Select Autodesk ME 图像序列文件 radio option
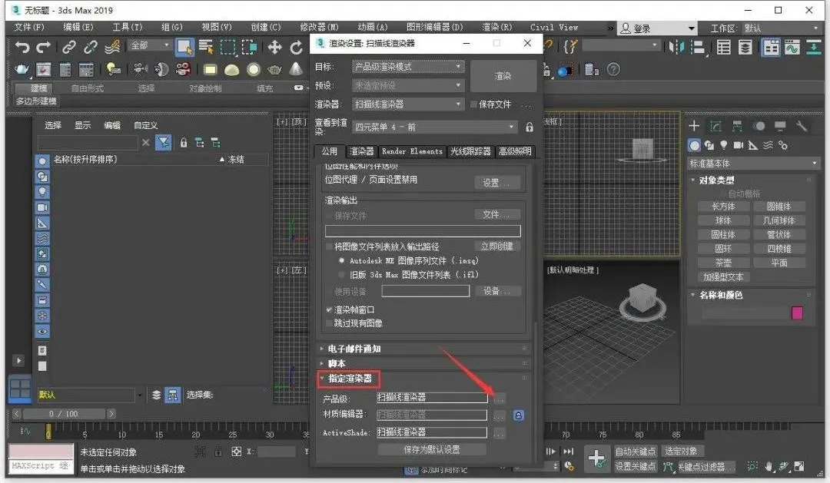The height and width of the screenshot is (483, 830). pyautogui.click(x=341, y=260)
